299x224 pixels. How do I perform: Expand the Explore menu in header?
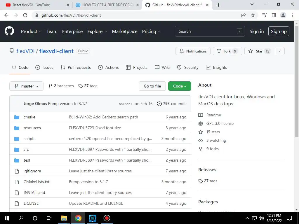pyautogui.click(x=97, y=32)
